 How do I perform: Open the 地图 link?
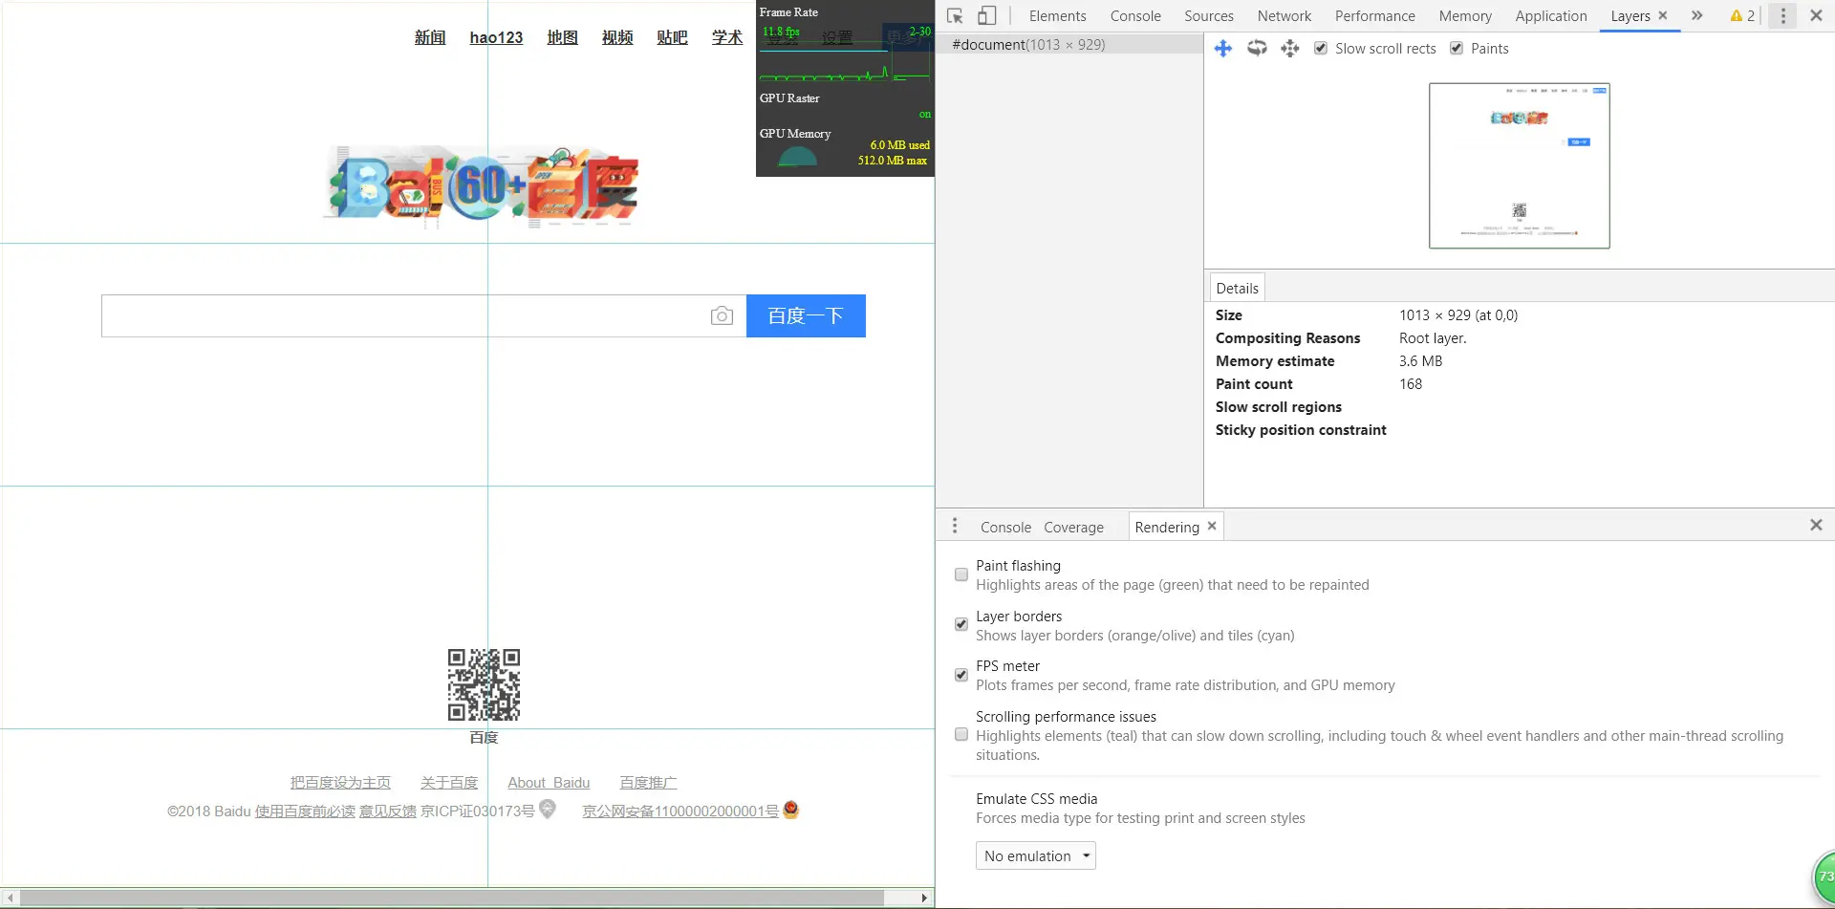[562, 37]
